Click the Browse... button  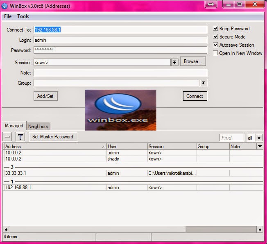coord(193,61)
